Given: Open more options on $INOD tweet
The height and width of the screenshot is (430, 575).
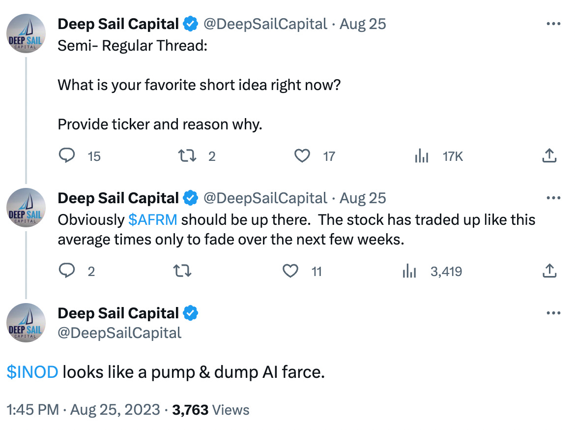Looking at the screenshot, I should pyautogui.click(x=553, y=313).
